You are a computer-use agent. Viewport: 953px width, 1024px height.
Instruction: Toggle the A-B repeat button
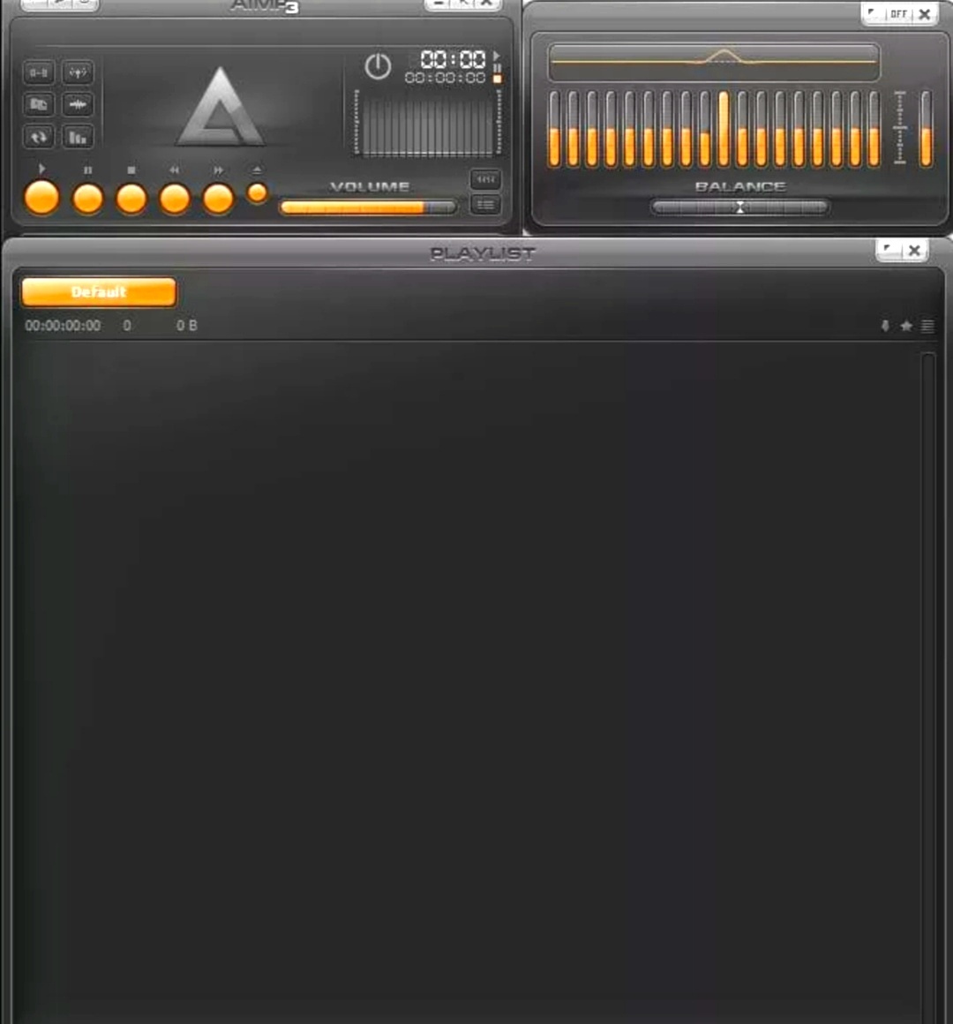pyautogui.click(x=39, y=72)
